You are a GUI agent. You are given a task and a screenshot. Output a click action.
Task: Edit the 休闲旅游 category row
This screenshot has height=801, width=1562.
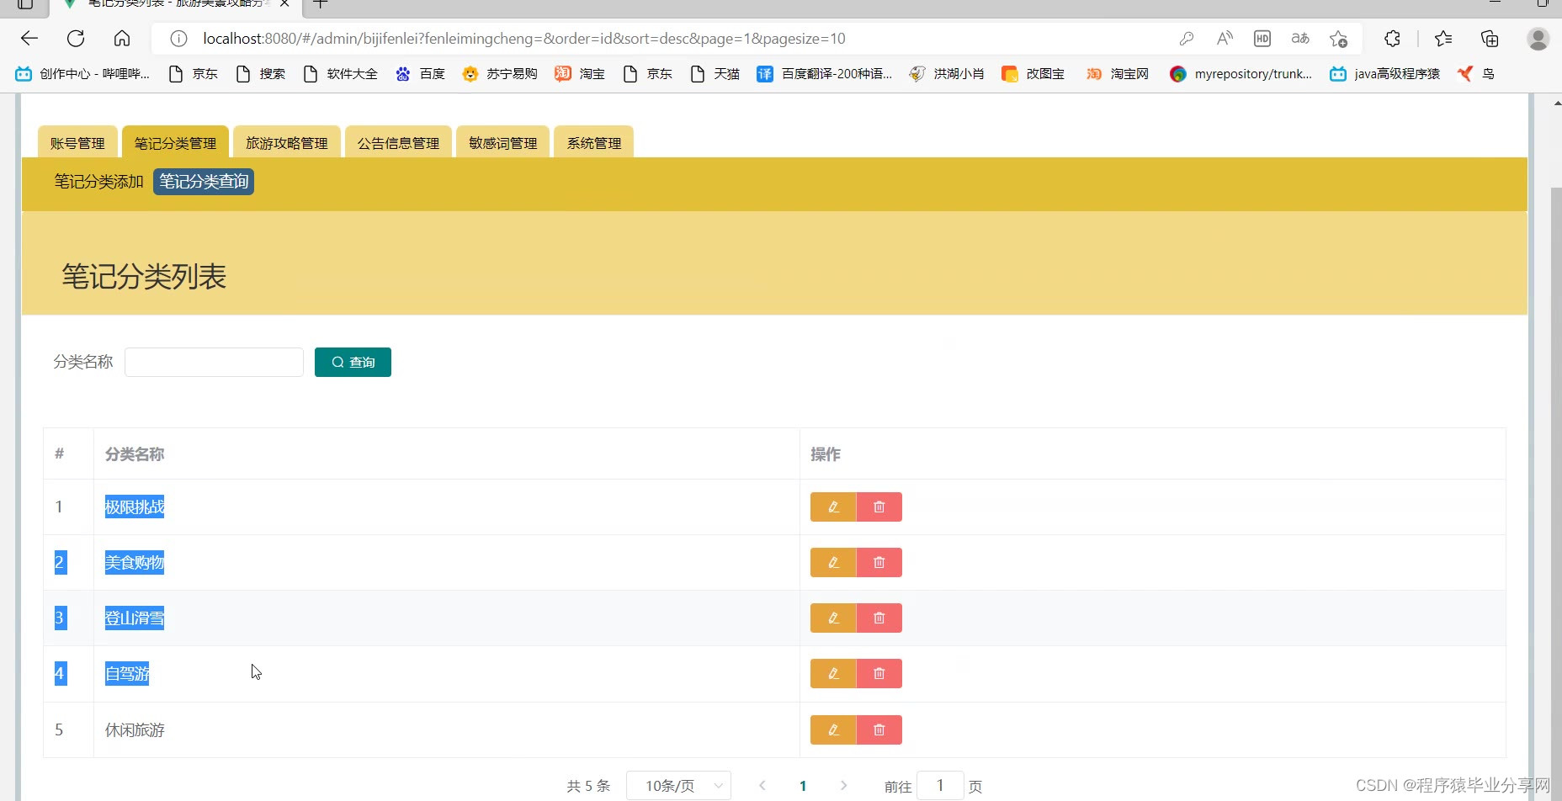pos(833,729)
